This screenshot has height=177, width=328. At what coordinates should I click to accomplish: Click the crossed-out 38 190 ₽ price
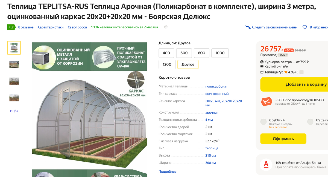pos(300,50)
